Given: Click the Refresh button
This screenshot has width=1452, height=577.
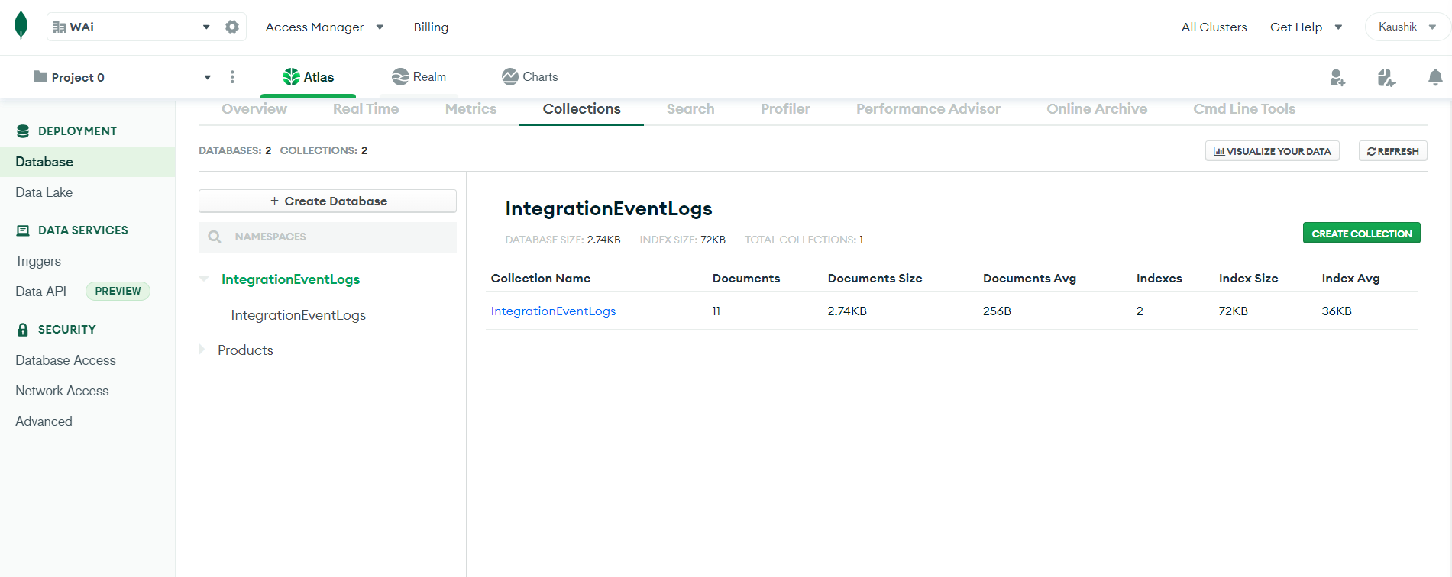Looking at the screenshot, I should [1392, 151].
